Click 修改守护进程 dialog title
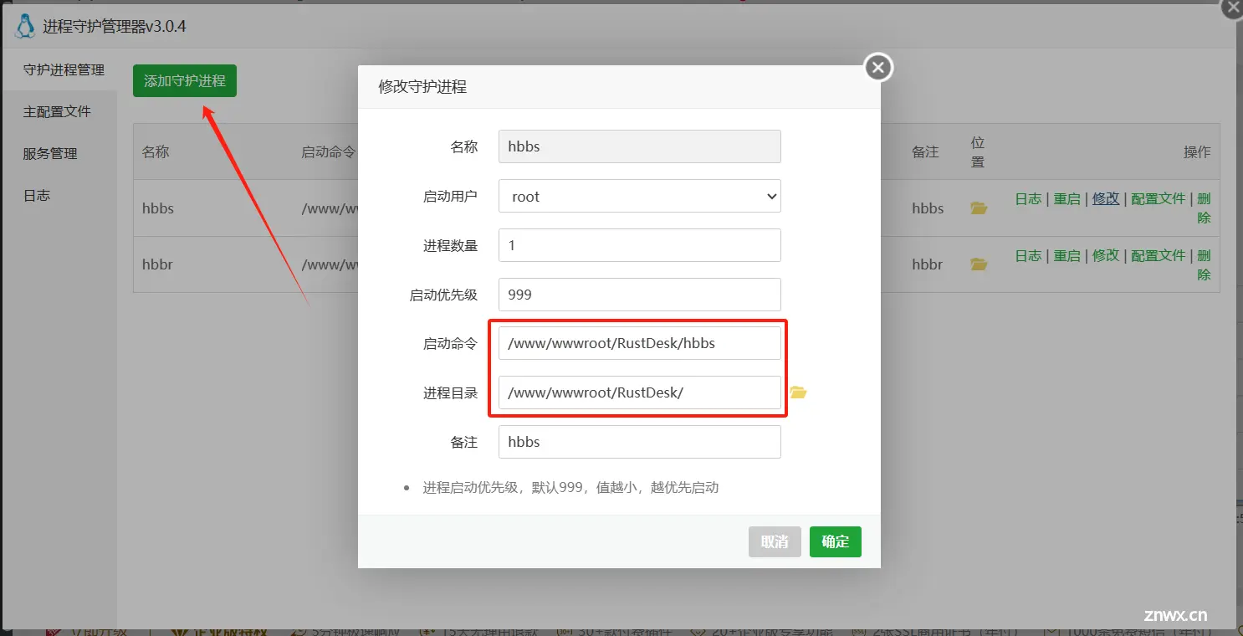 422,87
